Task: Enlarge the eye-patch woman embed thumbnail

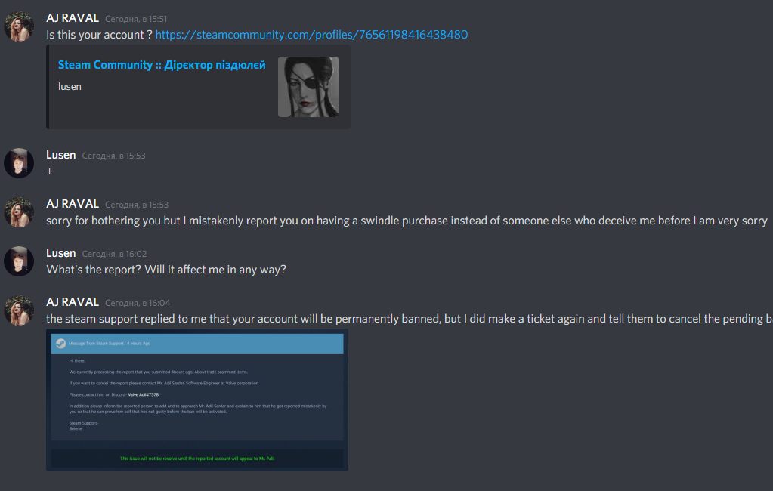Action: (x=308, y=87)
